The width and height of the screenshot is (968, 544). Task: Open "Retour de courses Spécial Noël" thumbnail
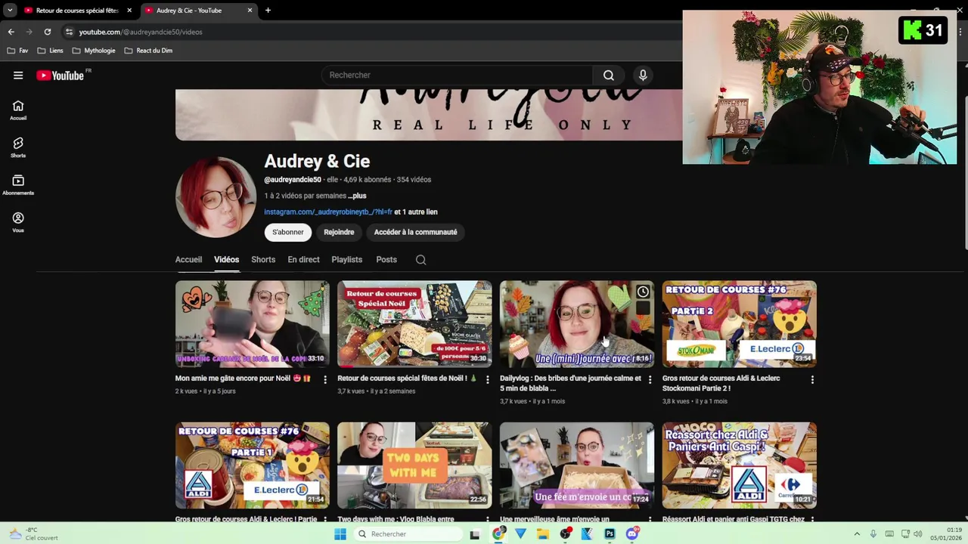414,324
